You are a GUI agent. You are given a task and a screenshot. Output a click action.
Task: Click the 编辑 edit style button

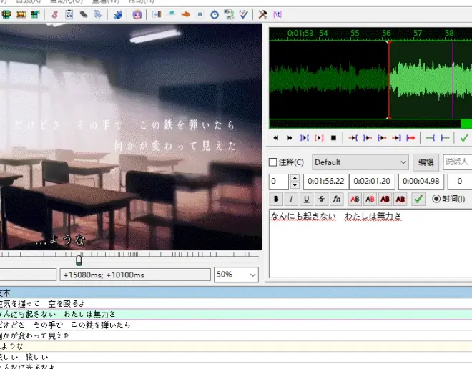426,162
